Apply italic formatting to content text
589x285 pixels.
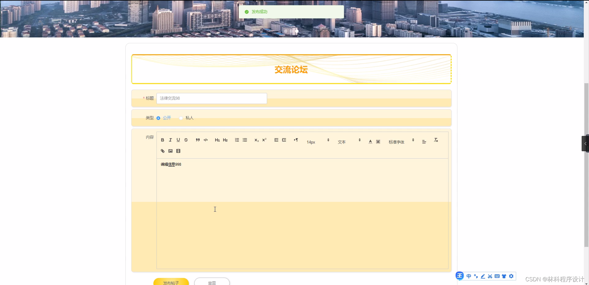(x=170, y=140)
